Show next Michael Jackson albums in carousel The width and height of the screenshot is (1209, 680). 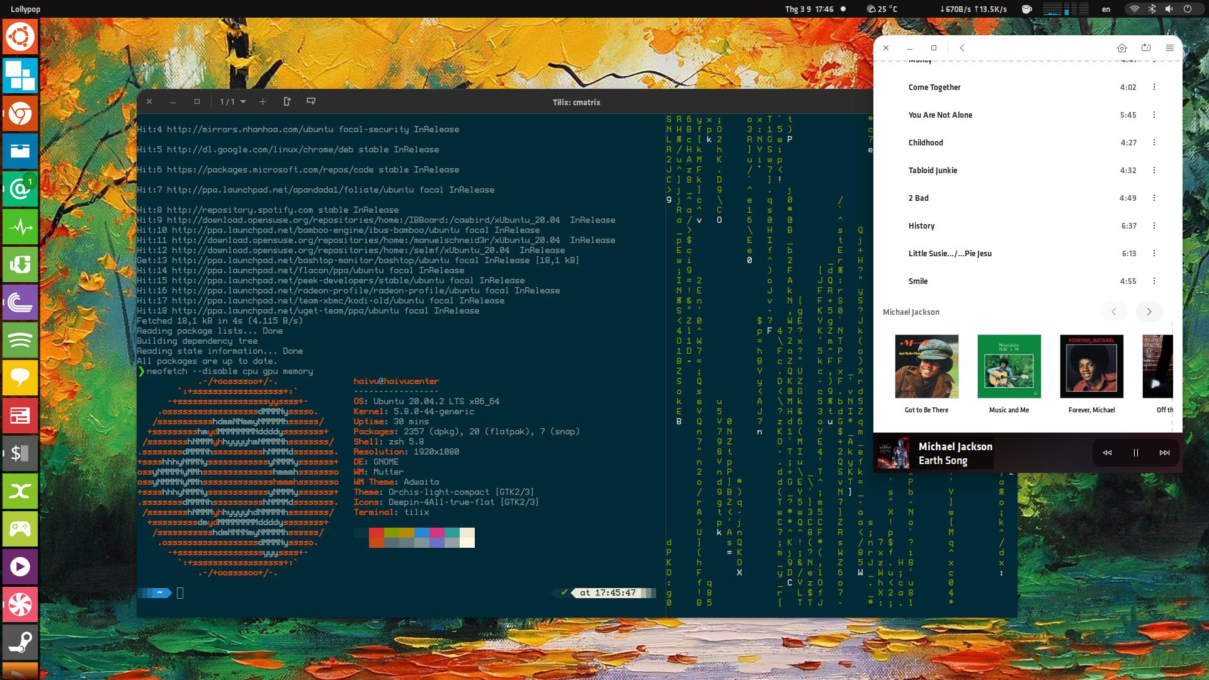point(1149,312)
